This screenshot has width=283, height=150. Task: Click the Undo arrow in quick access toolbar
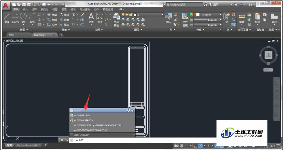(x=49, y=4)
